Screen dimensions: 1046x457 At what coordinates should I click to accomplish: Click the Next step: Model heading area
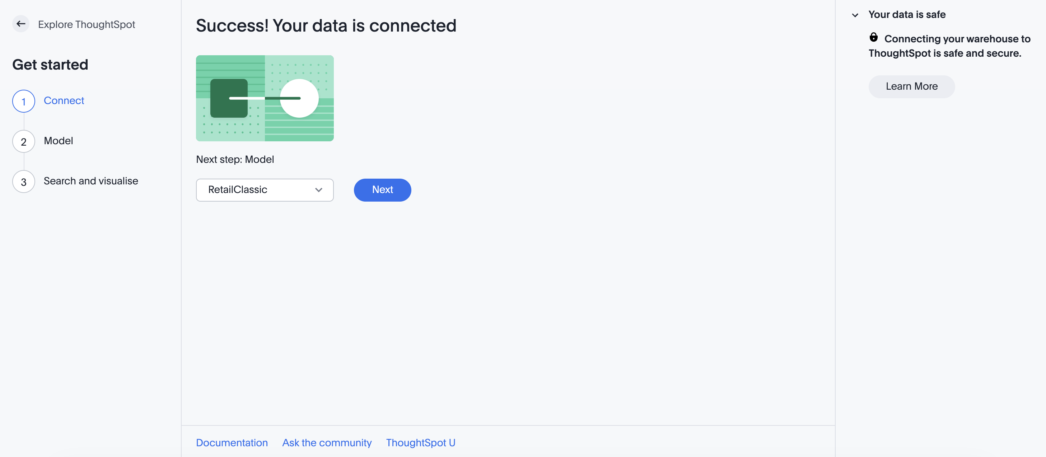[235, 159]
